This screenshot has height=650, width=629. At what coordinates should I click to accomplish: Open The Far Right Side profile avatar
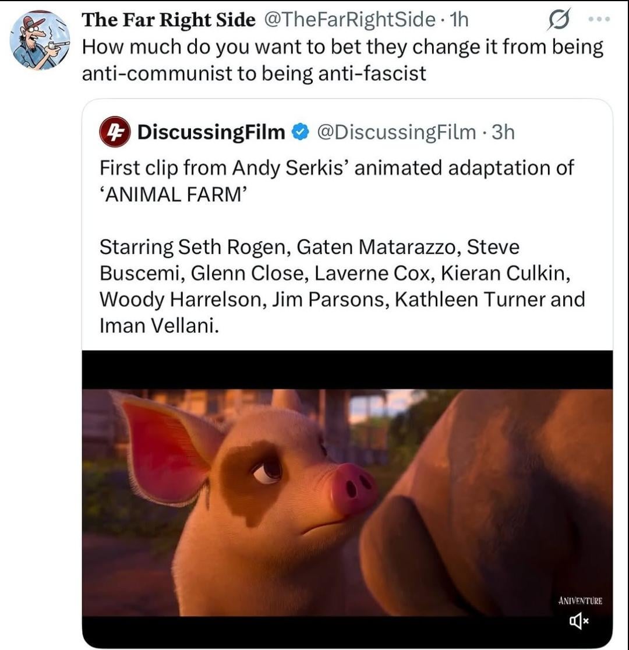tap(40, 40)
